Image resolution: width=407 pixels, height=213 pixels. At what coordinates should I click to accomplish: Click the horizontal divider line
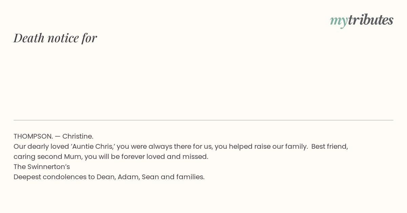pyautogui.click(x=203, y=120)
